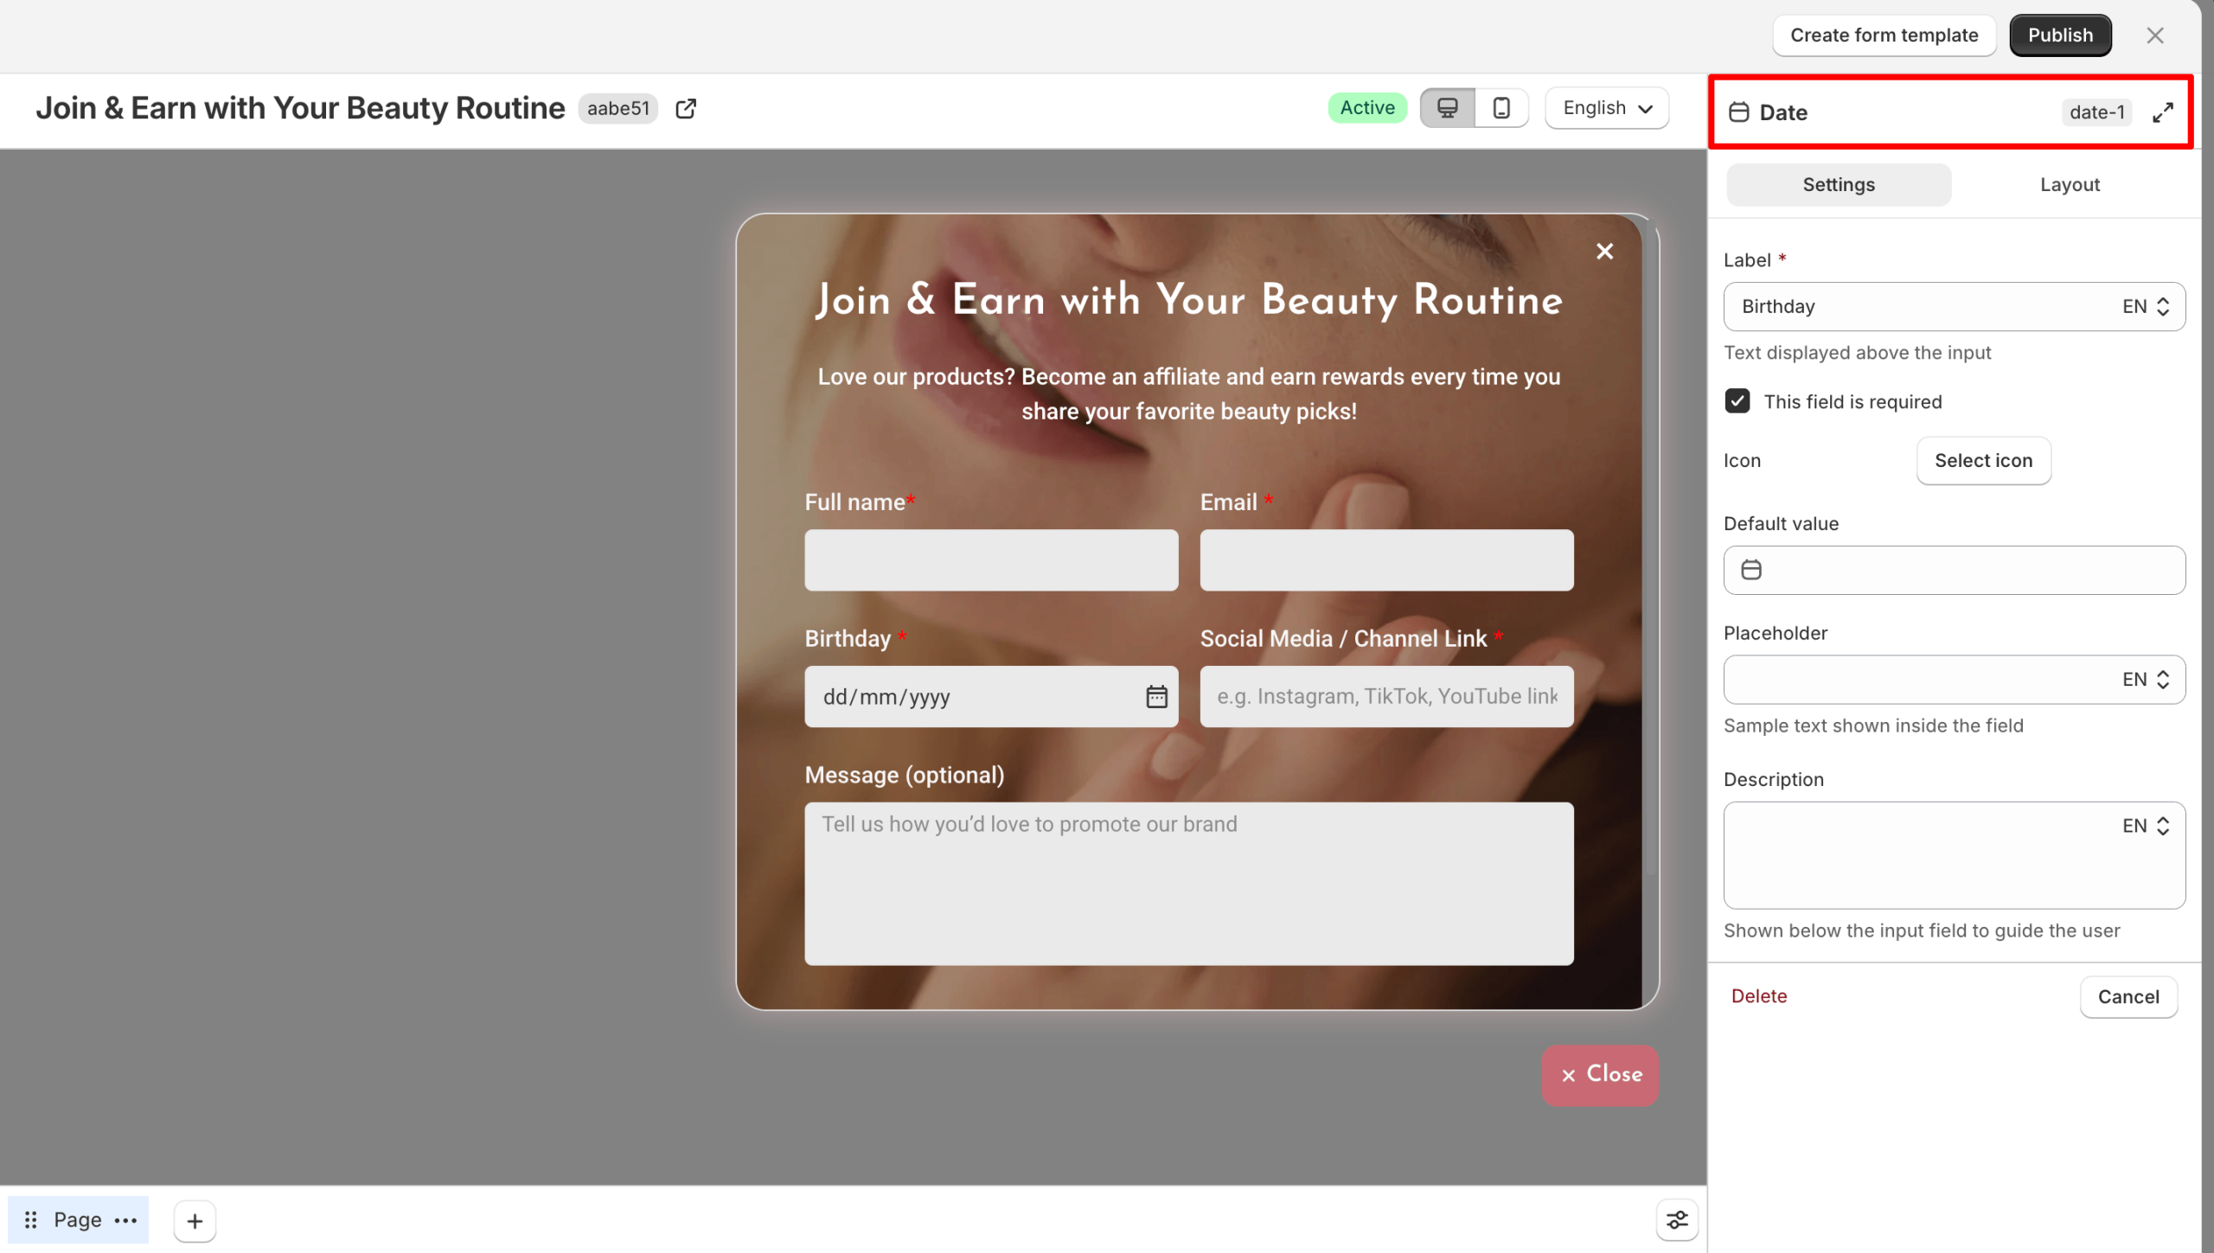
Task: Open the Page options ellipsis menu
Action: 125,1220
